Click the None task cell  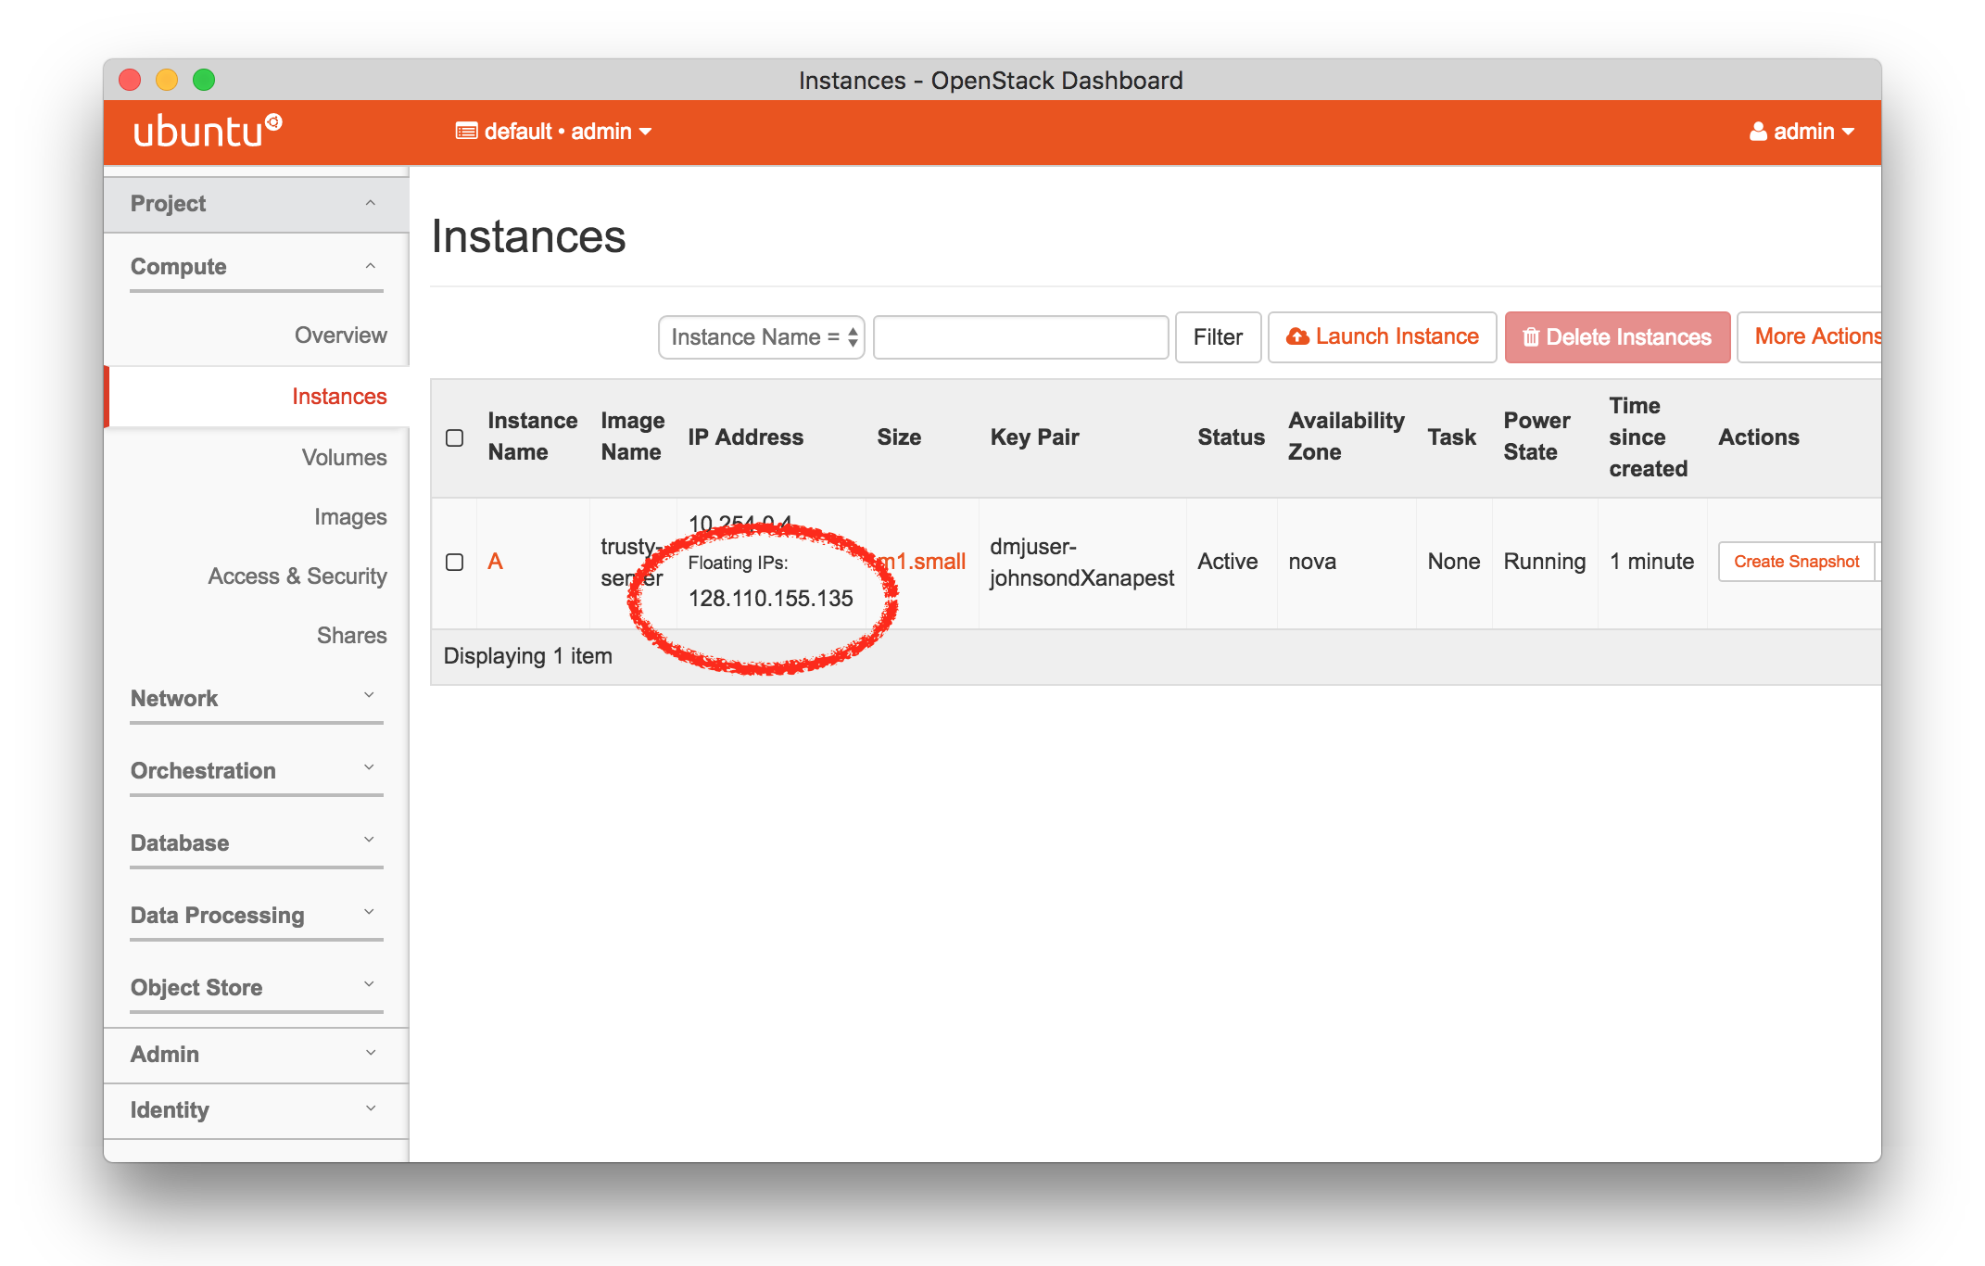pos(1453,562)
